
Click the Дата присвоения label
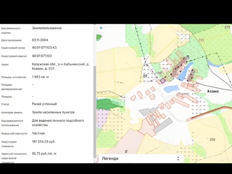click(x=11, y=40)
